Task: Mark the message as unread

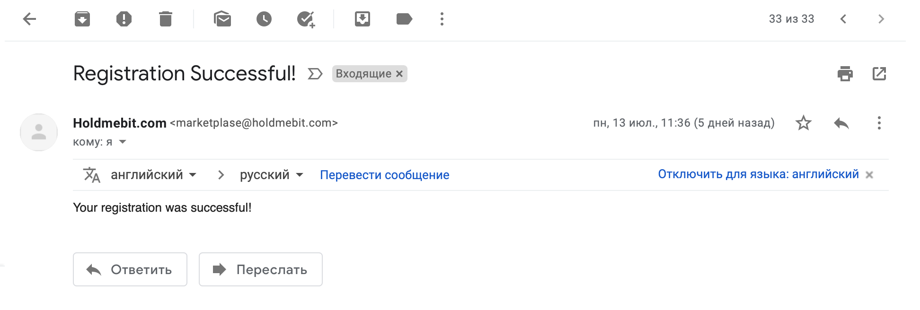Action: [x=222, y=19]
